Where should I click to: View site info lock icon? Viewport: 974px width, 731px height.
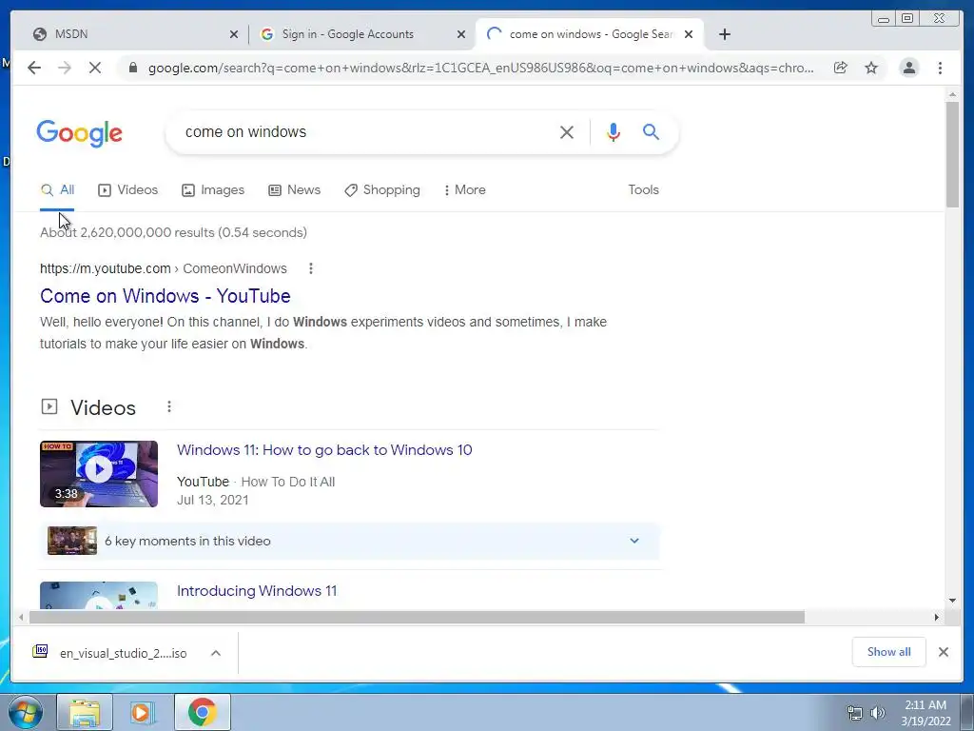click(x=132, y=68)
